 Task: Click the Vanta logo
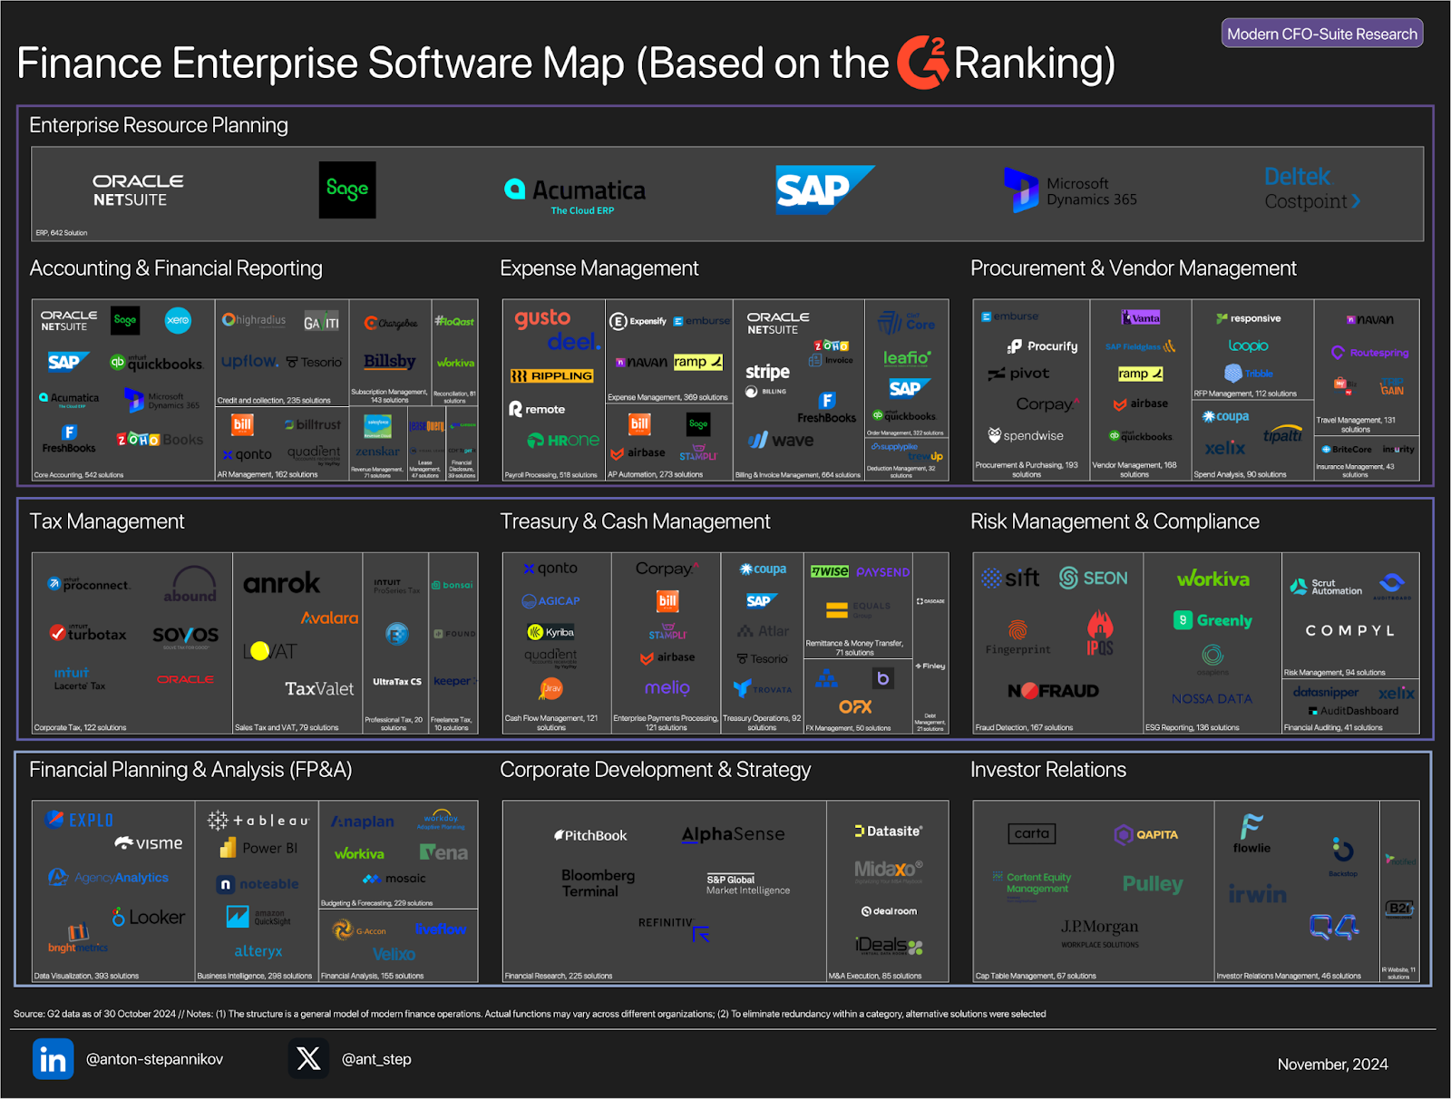pyautogui.click(x=1141, y=317)
